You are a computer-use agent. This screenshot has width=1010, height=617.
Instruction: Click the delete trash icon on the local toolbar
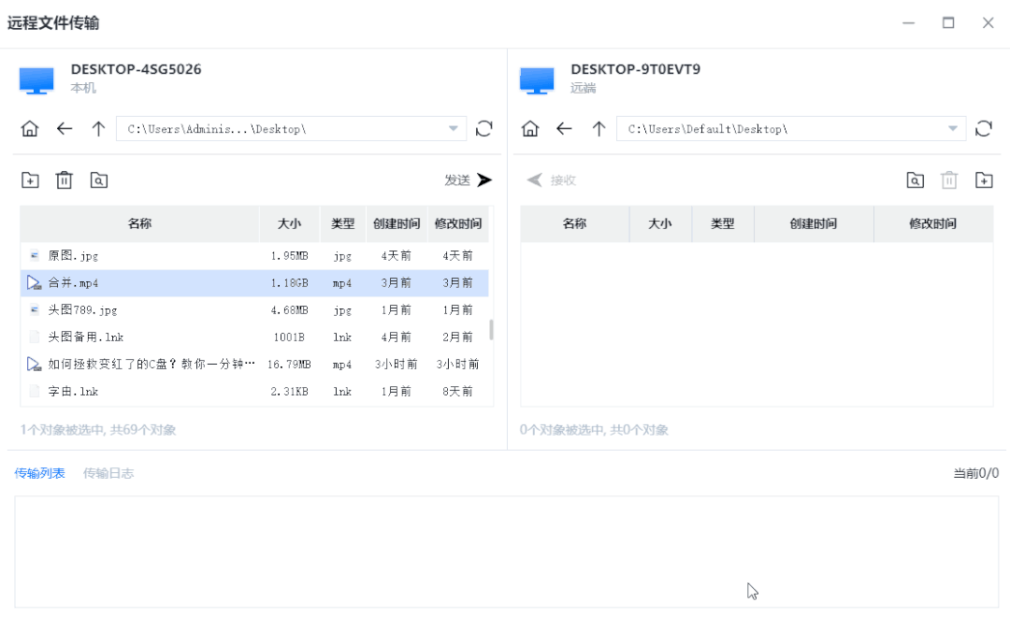(x=64, y=179)
